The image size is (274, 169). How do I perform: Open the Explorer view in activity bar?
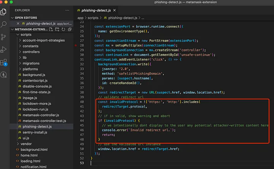4,12
